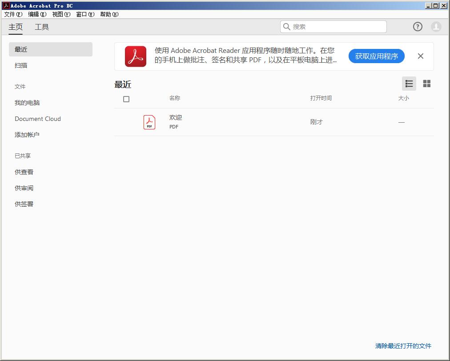Open the 视图 menu
Image resolution: width=450 pixels, height=361 pixels.
61,14
